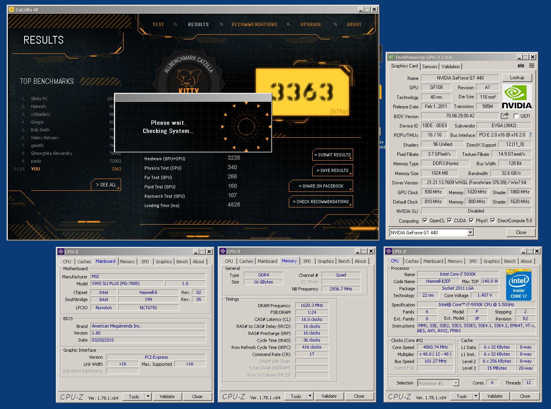The image size is (551, 409).
Task: Click Tools button in CPU-Z Mainboard window
Action: pyautogui.click(x=134, y=397)
